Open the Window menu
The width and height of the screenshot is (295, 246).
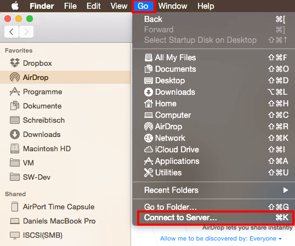tap(173, 6)
